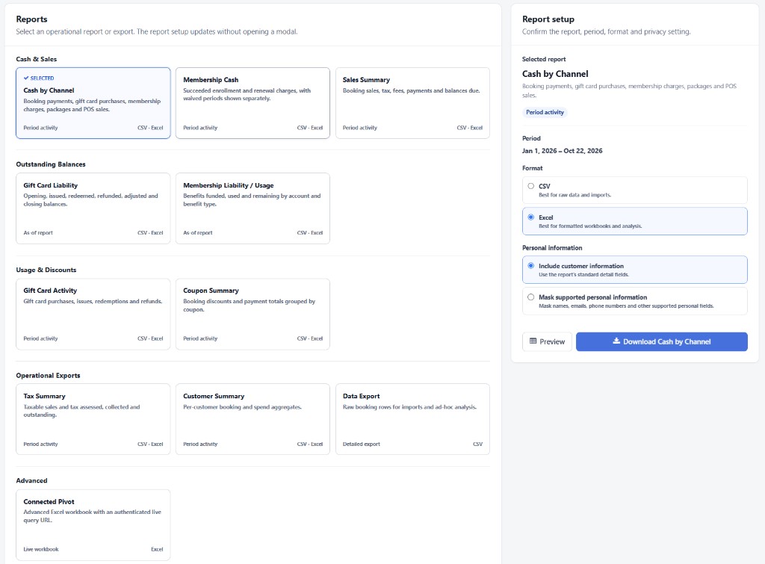Pick the Gift Card Activity report
Viewport: 765px width, 564px height.
[x=93, y=314]
